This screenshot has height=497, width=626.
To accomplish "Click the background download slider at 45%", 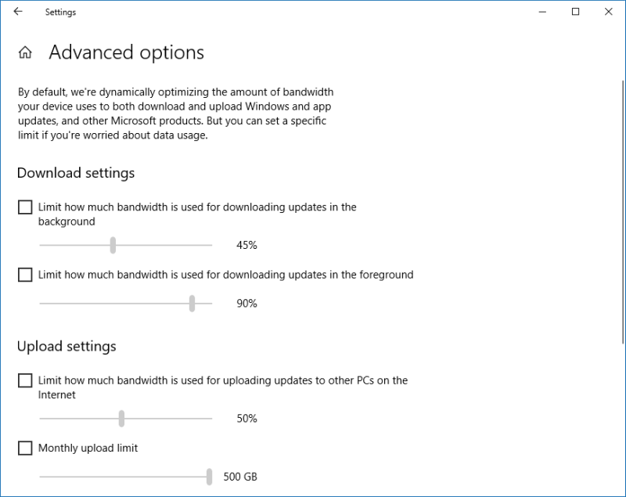I will pos(112,244).
